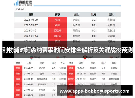This screenshot has height=98, width=135.
Task: Click 皇家马德里 in Liverpool recent matches
Action: (x=42, y=79)
